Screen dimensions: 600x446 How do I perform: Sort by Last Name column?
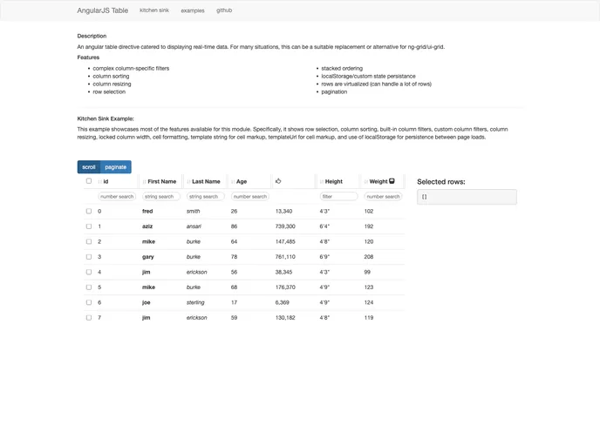click(x=206, y=181)
